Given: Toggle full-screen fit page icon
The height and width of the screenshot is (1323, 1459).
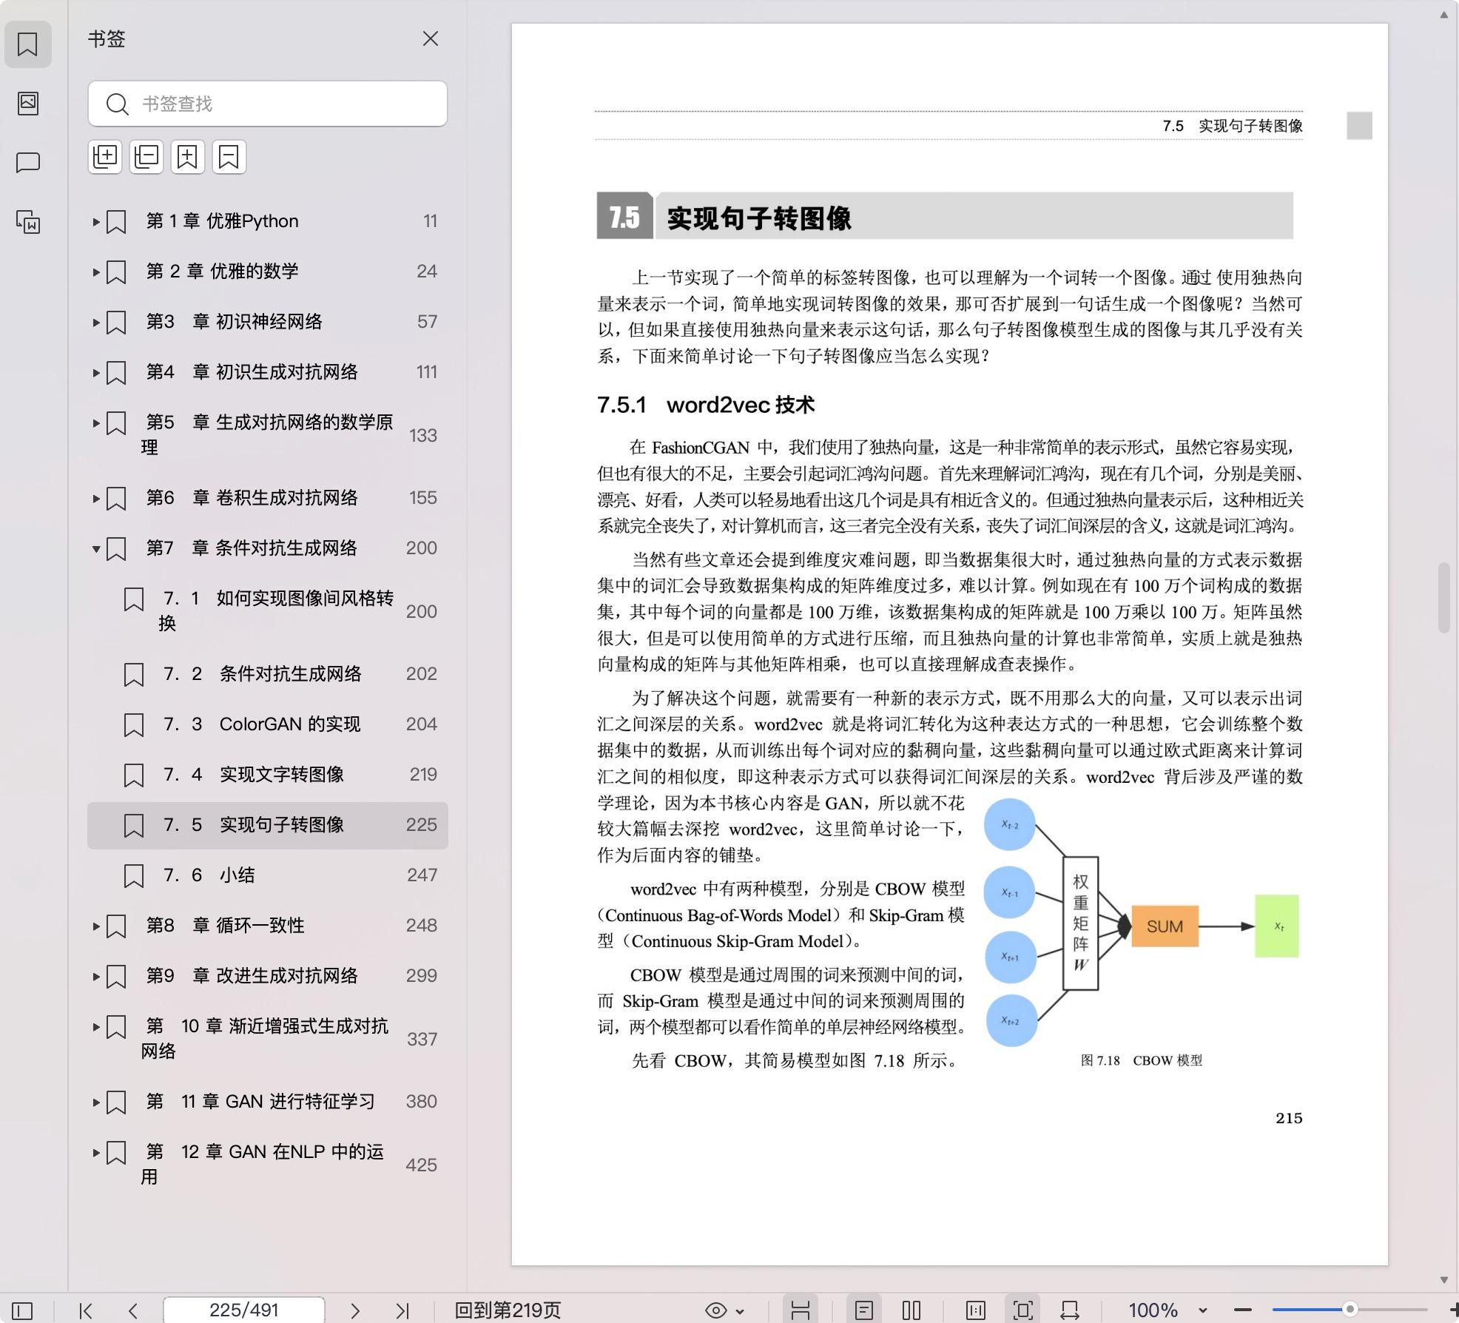Looking at the screenshot, I should point(1023,1310).
